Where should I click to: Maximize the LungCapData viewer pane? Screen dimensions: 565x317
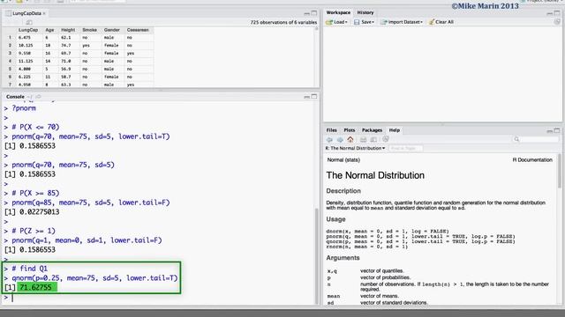314,13
